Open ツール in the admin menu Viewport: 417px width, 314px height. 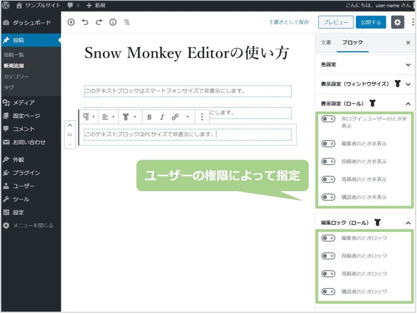pos(31,199)
